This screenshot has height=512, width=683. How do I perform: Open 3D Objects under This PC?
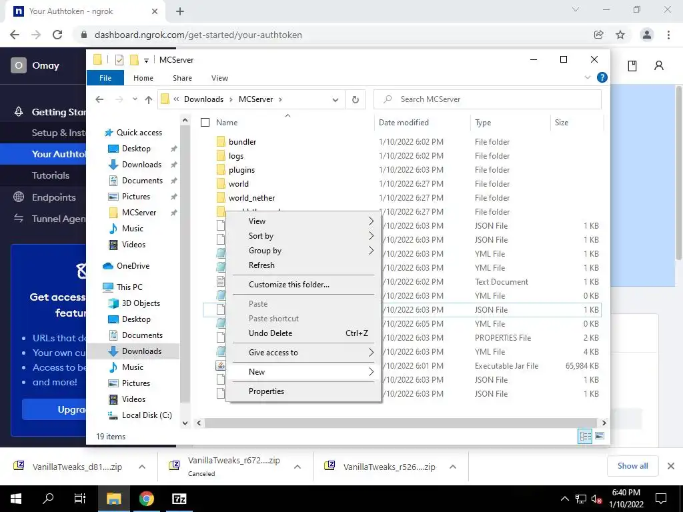[x=141, y=303]
